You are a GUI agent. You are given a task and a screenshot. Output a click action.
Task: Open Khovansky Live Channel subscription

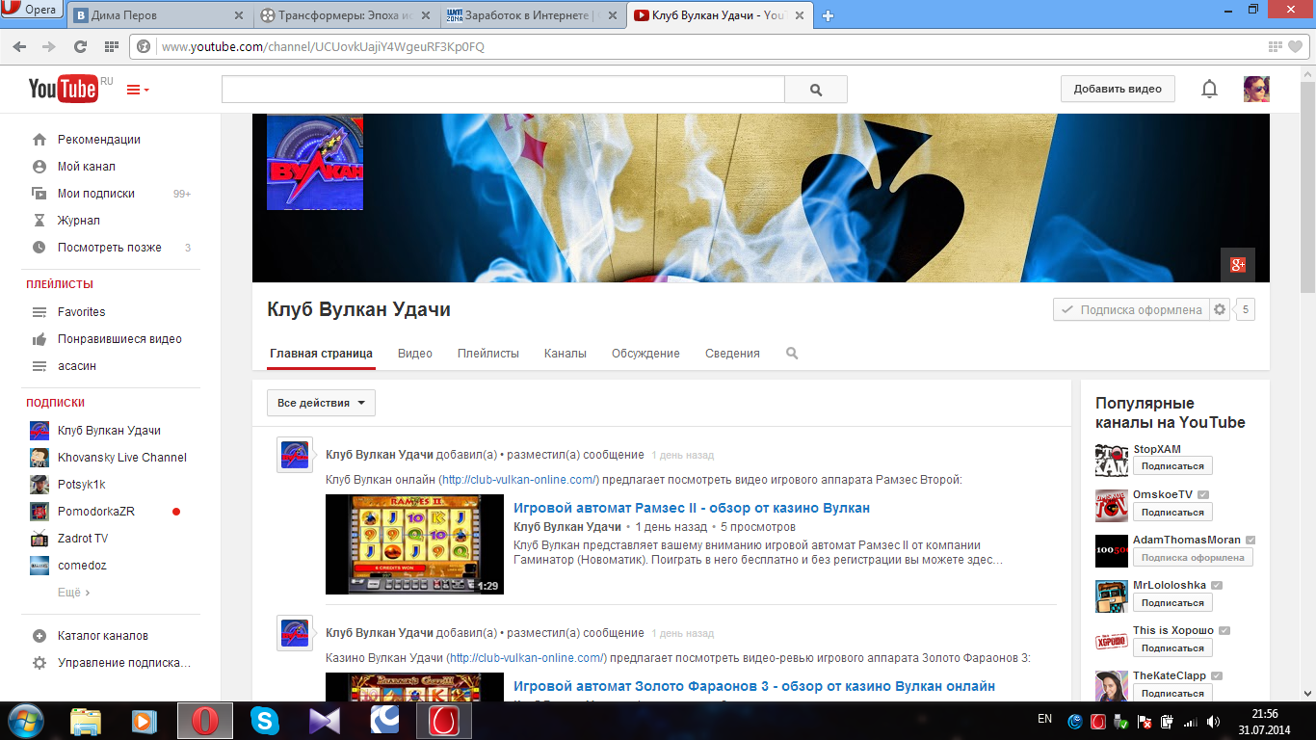click(121, 458)
